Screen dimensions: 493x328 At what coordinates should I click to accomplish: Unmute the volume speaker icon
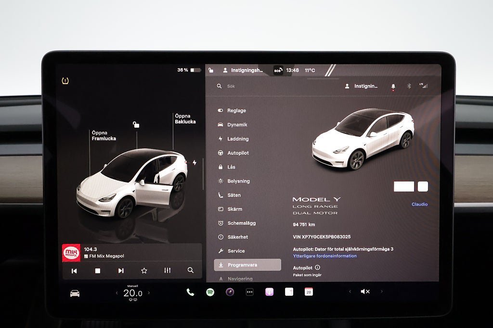pyautogui.click(x=365, y=292)
